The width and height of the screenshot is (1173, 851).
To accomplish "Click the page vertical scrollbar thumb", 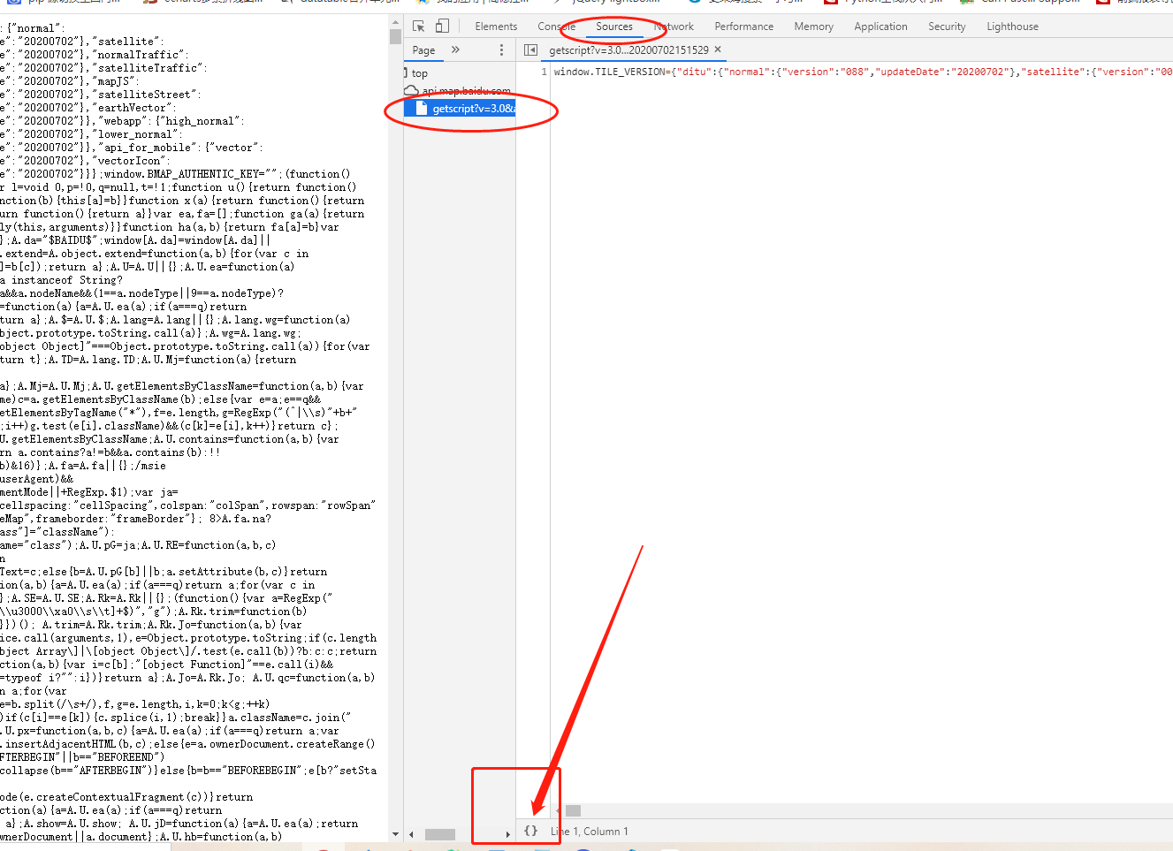I will click(395, 36).
